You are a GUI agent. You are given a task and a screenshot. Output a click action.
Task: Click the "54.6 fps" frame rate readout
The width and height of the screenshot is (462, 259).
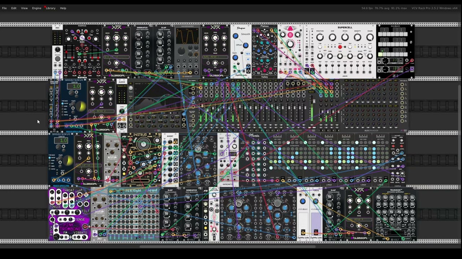point(367,8)
